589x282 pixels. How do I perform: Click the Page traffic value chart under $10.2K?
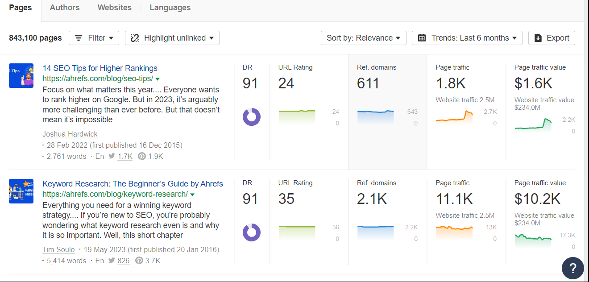pos(533,240)
